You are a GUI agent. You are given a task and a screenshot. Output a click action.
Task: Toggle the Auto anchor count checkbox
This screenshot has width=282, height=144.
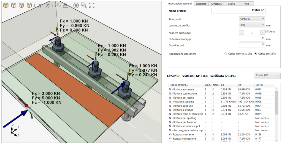click(x=267, y=31)
